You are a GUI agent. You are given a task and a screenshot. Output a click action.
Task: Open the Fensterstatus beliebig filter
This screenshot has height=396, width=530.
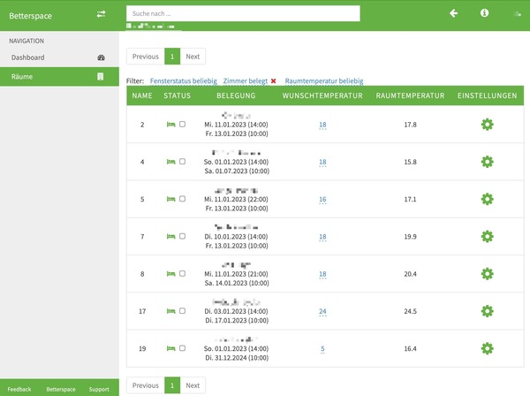tap(184, 80)
